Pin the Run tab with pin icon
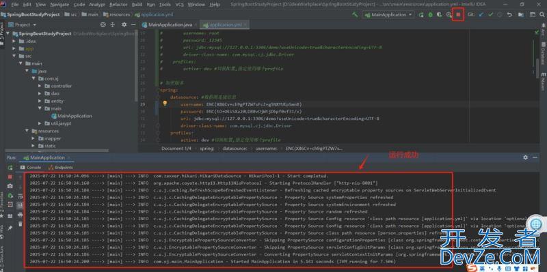The height and width of the screenshot is (272, 547). 10,228
